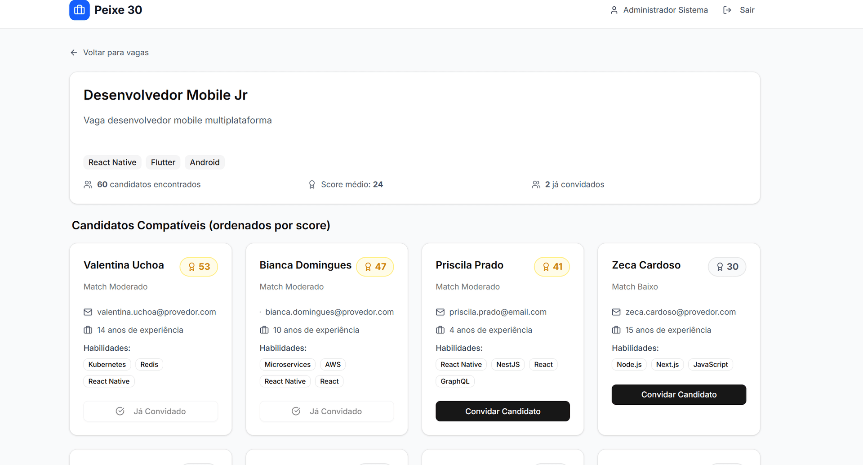The height and width of the screenshot is (465, 863).
Task: Click email zeca.cardoso@provedor.com
Action: tap(681, 312)
